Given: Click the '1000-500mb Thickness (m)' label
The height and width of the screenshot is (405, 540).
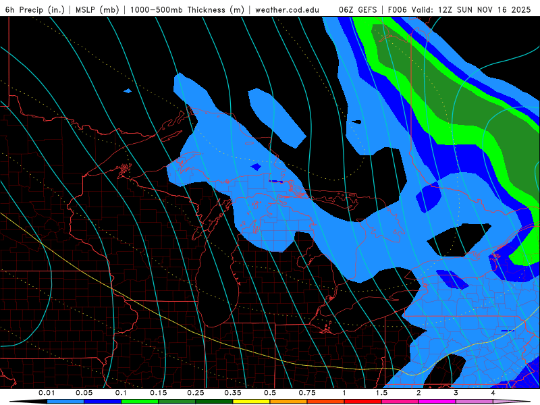Looking at the screenshot, I should pyautogui.click(x=187, y=9).
